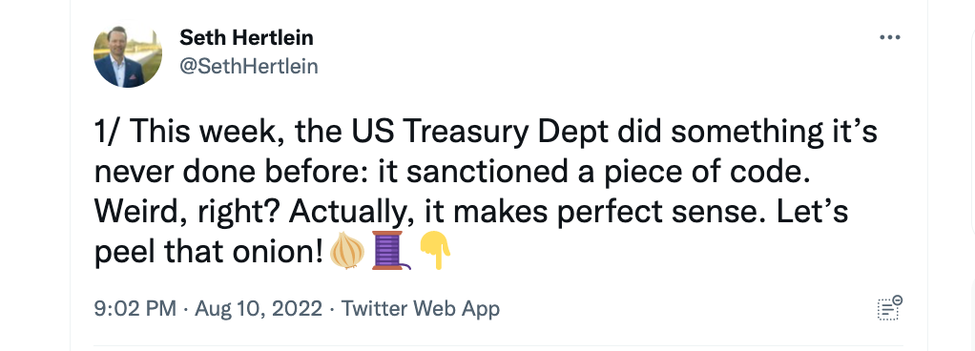
Task: Open the Seth Hertlein display name link
Action: (x=247, y=38)
